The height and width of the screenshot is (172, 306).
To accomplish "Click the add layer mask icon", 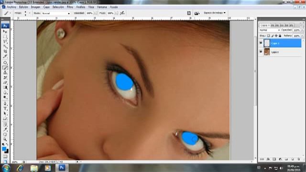I will [274, 159].
